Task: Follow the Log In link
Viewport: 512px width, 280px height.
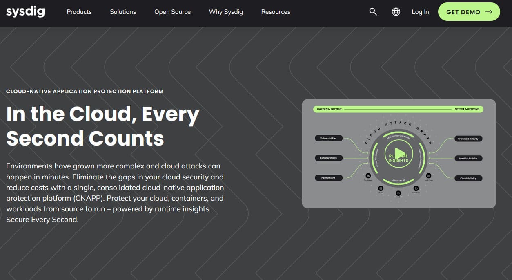Action: pos(420,12)
